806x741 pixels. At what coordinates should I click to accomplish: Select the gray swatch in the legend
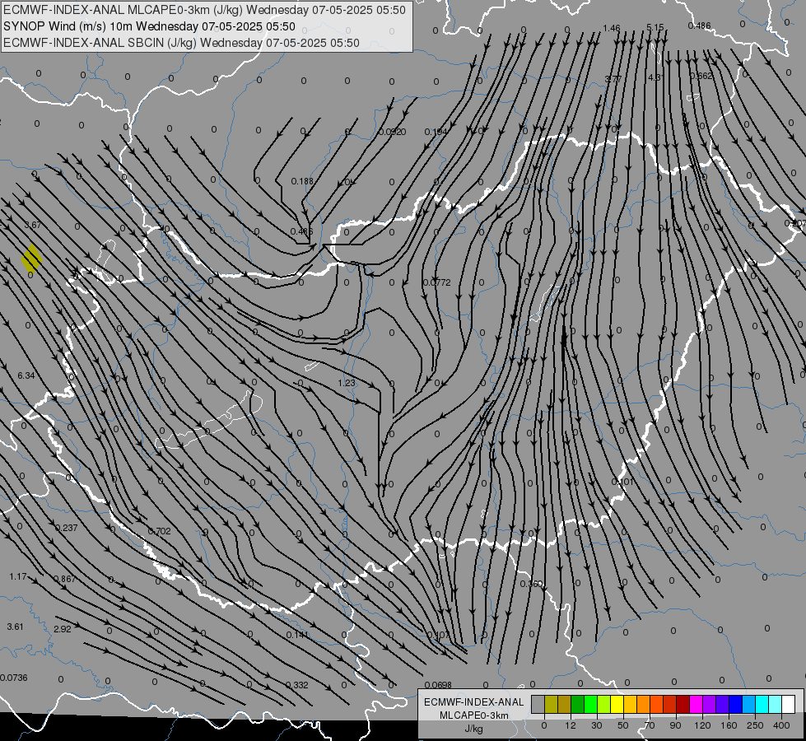(x=538, y=704)
